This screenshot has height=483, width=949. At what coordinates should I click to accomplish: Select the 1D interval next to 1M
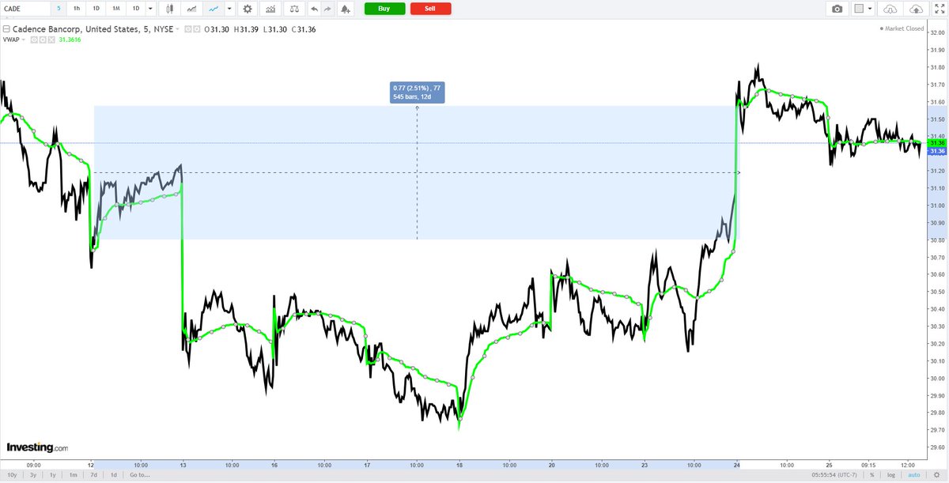(135, 9)
